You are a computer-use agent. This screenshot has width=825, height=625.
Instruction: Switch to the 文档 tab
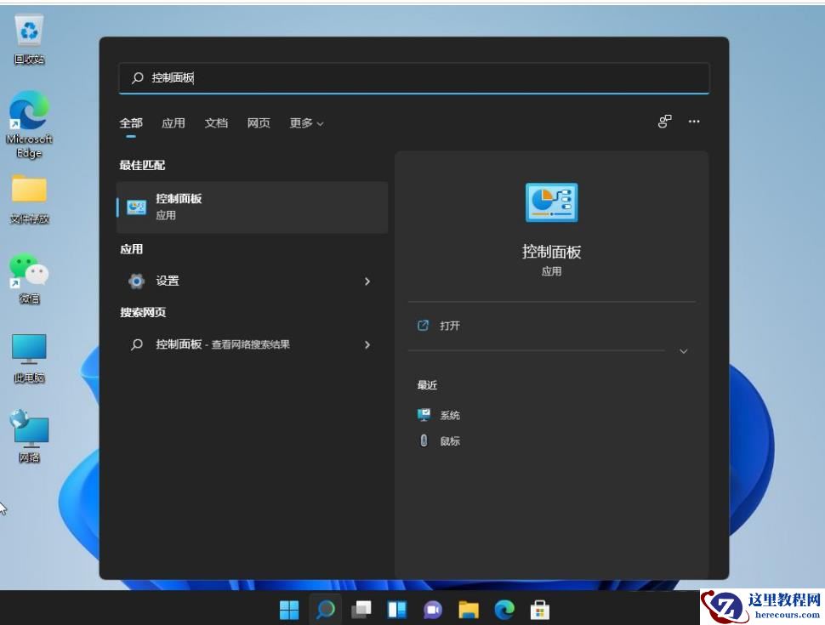click(216, 122)
